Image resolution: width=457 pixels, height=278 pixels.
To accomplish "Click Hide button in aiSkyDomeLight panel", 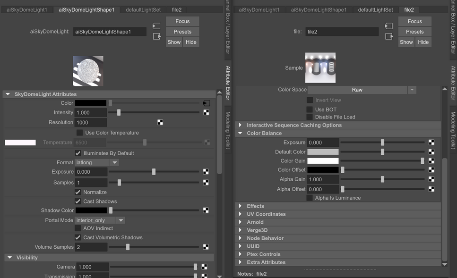I will [191, 42].
